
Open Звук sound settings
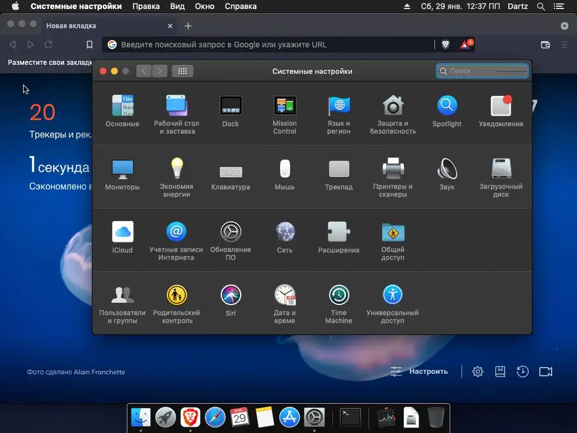(447, 174)
